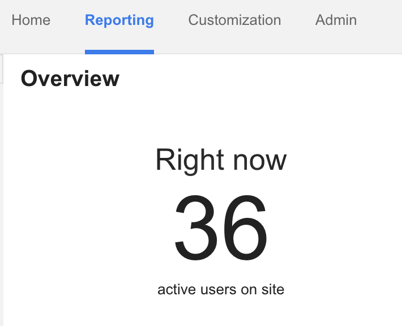
Task: Navigate to Home in the top navigation
Action: (x=31, y=20)
